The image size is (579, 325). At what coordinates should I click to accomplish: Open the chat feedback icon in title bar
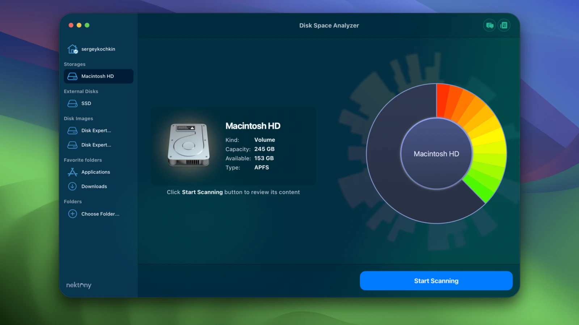(490, 25)
